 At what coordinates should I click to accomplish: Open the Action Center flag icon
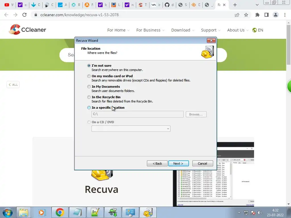point(253,213)
